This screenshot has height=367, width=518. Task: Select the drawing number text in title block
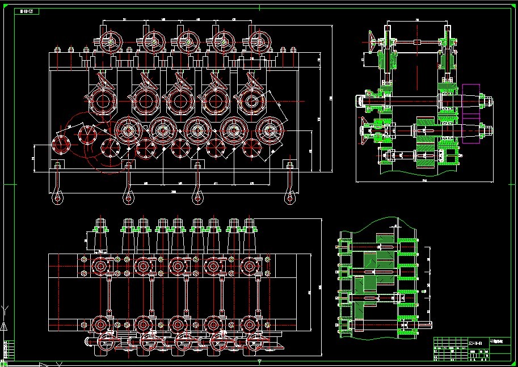tap(475, 343)
